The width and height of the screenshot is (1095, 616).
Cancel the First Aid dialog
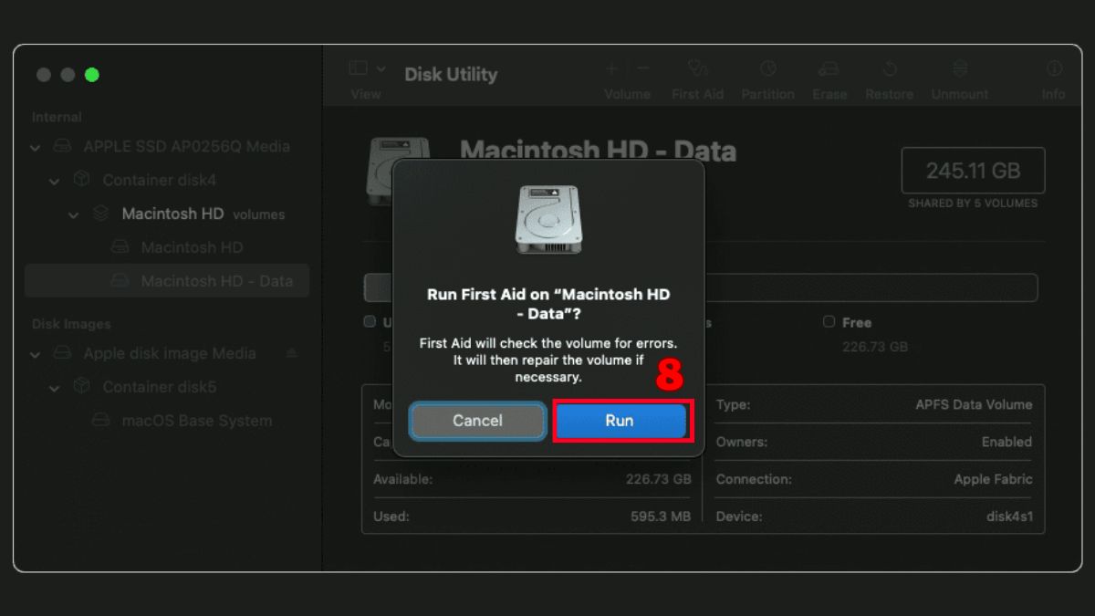477,421
